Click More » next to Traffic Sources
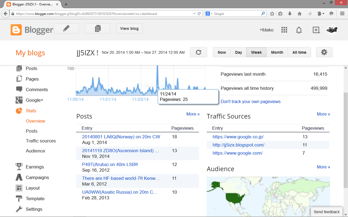This screenshot has height=217, width=348. click(324, 114)
